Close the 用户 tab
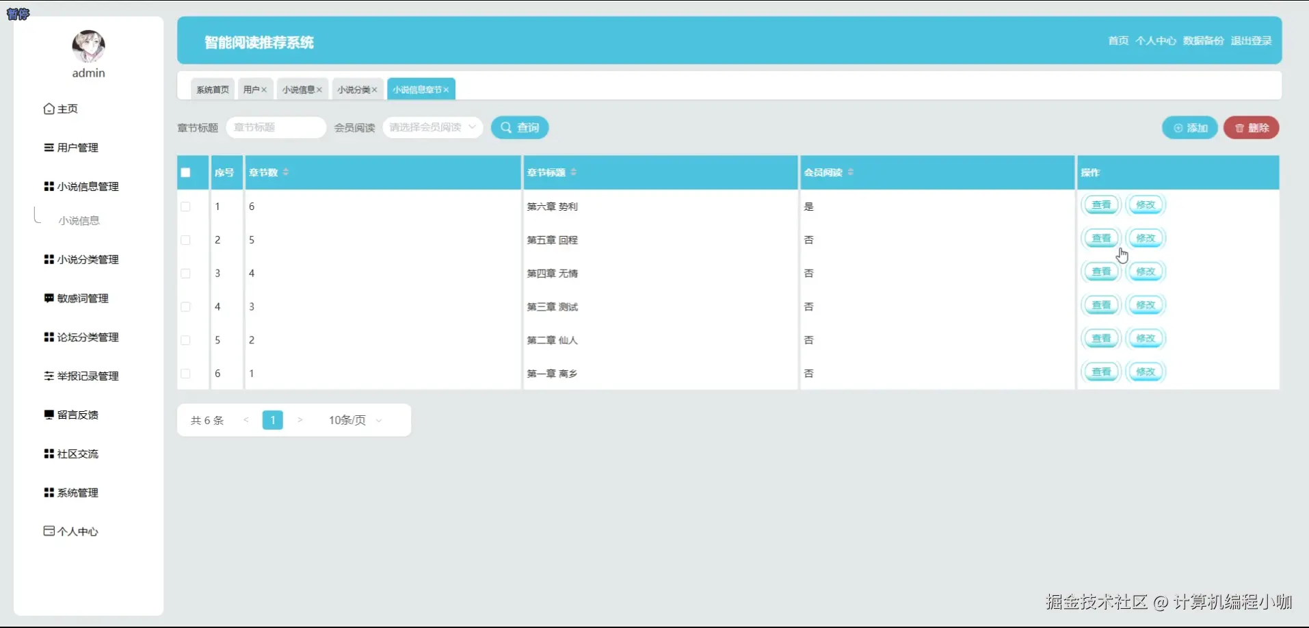Image resolution: width=1309 pixels, height=628 pixels. click(264, 90)
